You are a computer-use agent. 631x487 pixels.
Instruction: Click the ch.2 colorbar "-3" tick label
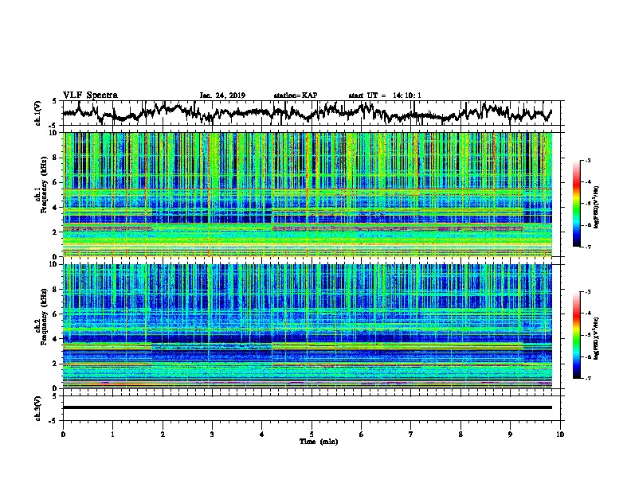click(588, 292)
